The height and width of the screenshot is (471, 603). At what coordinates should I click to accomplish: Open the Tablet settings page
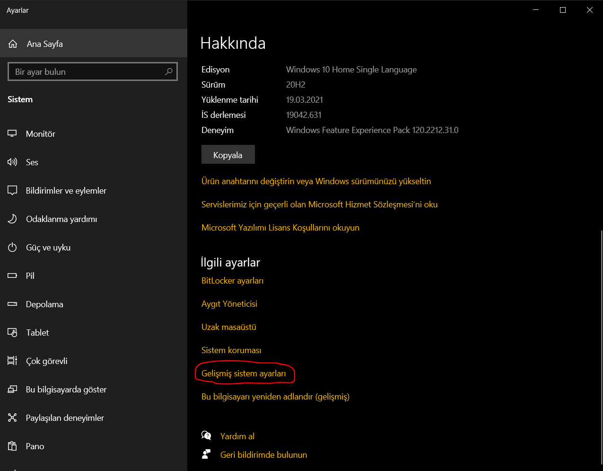[37, 333]
